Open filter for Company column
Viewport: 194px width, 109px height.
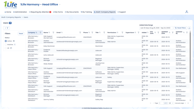(40, 32)
